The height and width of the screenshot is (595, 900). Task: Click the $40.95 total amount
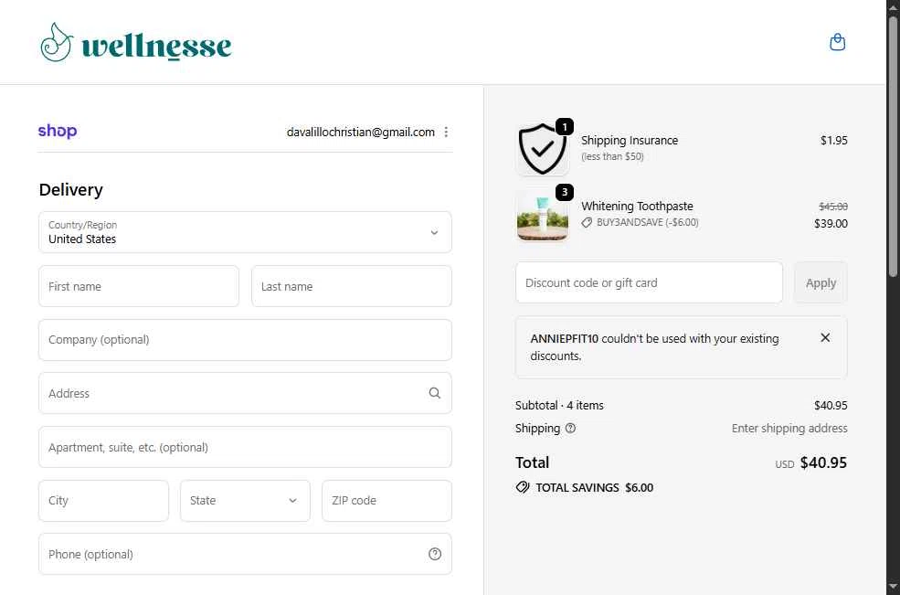823,462
